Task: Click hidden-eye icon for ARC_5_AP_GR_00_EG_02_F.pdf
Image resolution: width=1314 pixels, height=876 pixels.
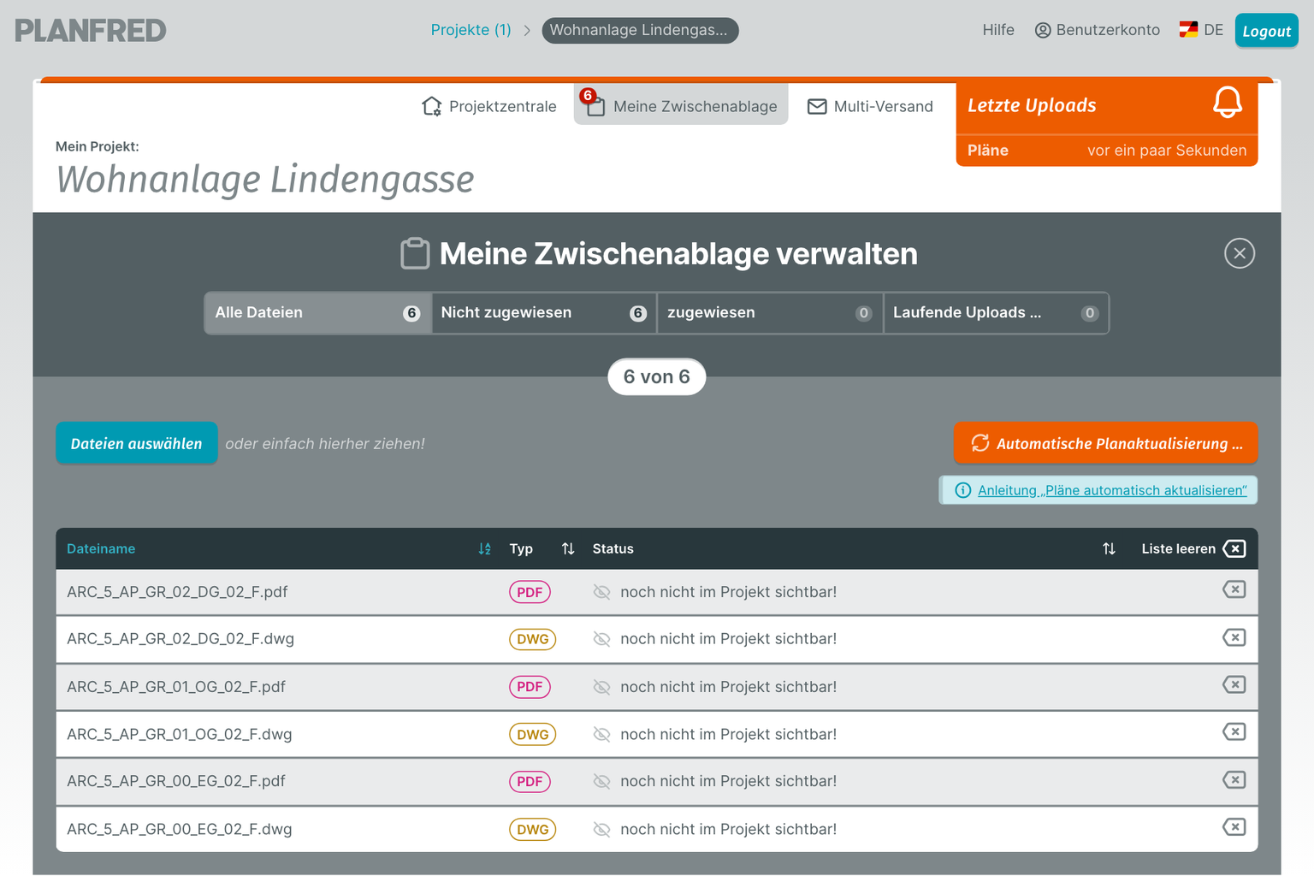Action: tap(601, 781)
